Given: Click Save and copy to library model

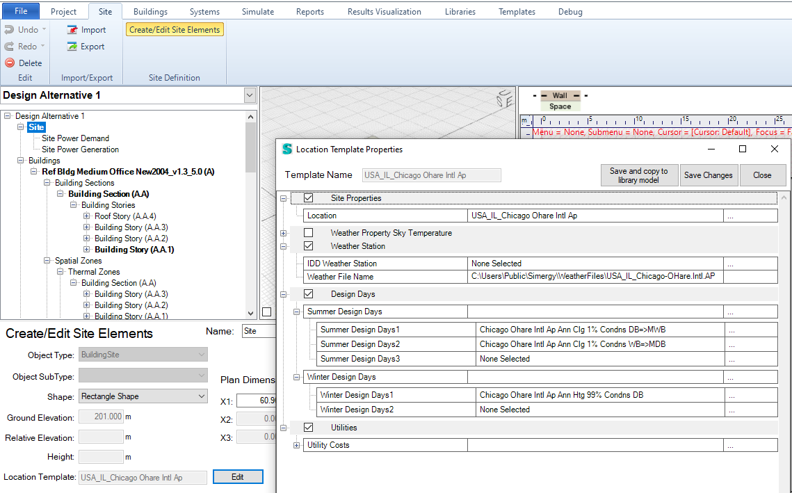Looking at the screenshot, I should click(x=639, y=175).
